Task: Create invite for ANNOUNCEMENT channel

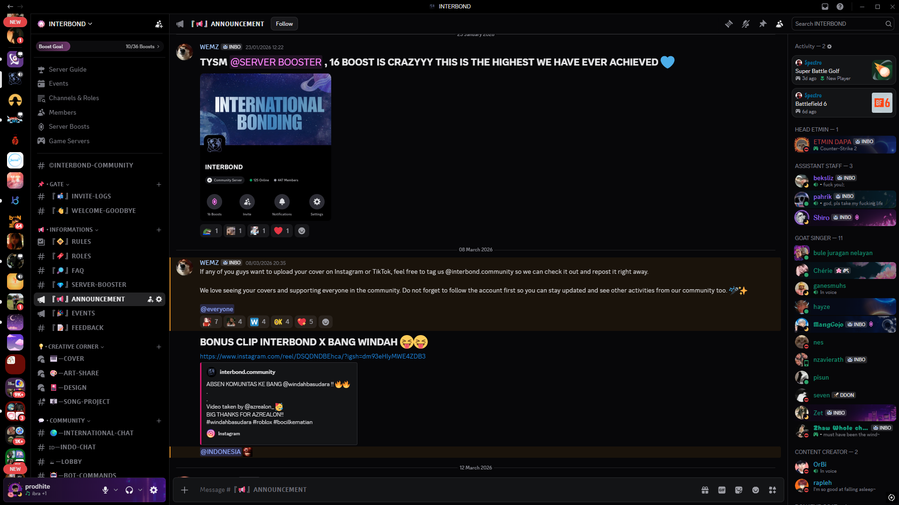Action: 150,299
